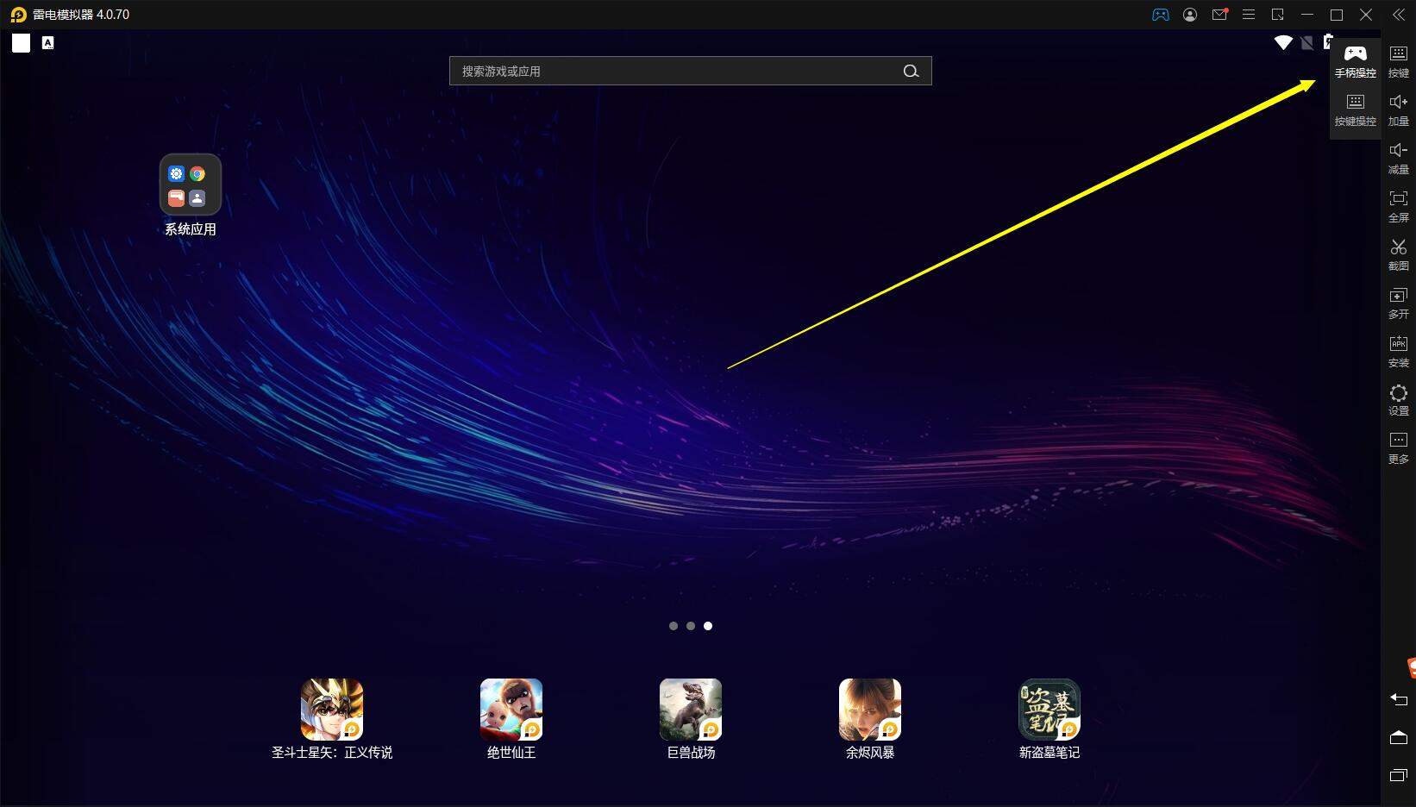Open 多开 multi-instance manager

coord(1399,303)
